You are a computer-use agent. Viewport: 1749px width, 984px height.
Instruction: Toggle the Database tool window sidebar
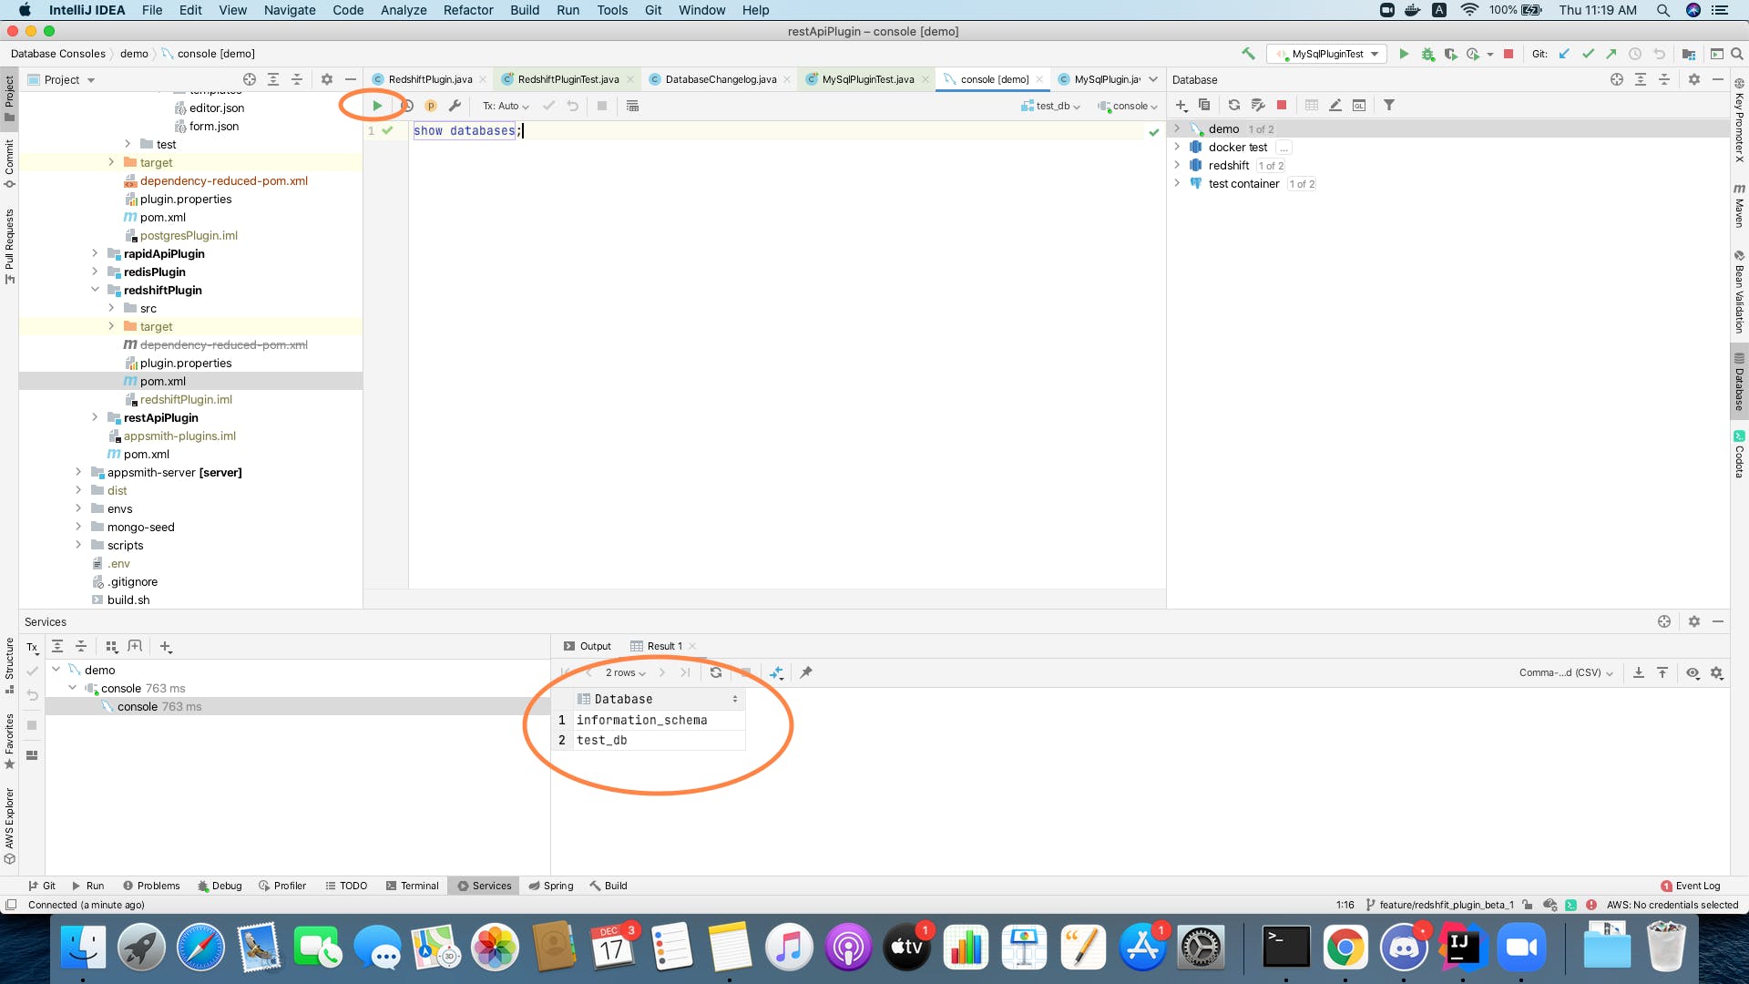1739,383
